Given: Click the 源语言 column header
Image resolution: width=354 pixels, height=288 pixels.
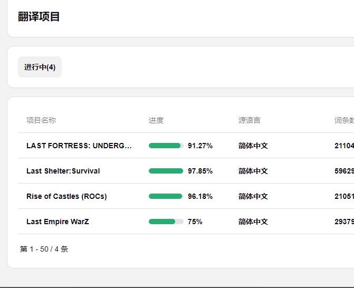Looking at the screenshot, I should [249, 120].
